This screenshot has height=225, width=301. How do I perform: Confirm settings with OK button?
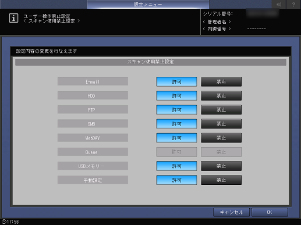[270, 212]
